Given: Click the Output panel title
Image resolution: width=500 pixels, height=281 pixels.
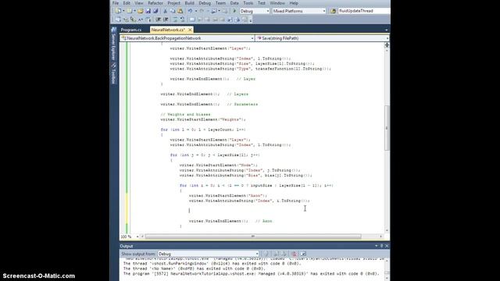Looking at the screenshot, I should coord(127,247).
